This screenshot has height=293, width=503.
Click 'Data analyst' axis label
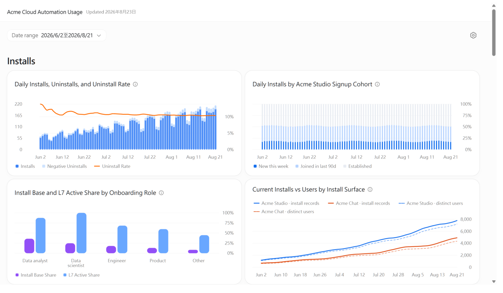pos(35,261)
